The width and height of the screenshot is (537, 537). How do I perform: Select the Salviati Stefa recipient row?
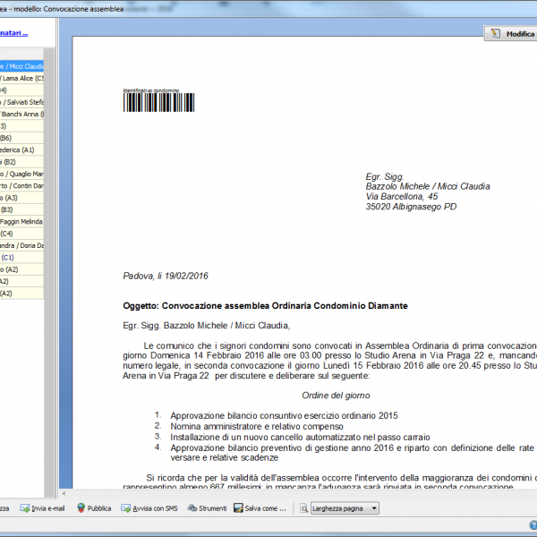[x=21, y=102]
